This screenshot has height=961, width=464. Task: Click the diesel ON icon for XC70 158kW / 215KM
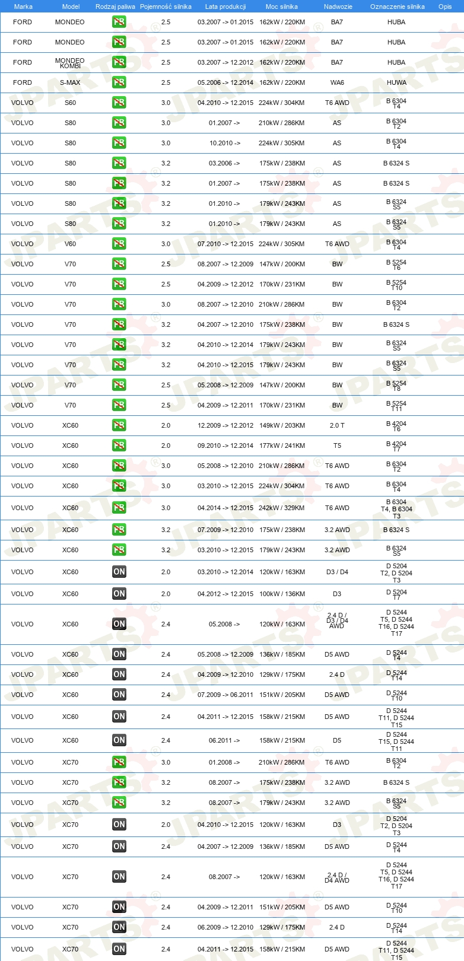click(x=119, y=949)
